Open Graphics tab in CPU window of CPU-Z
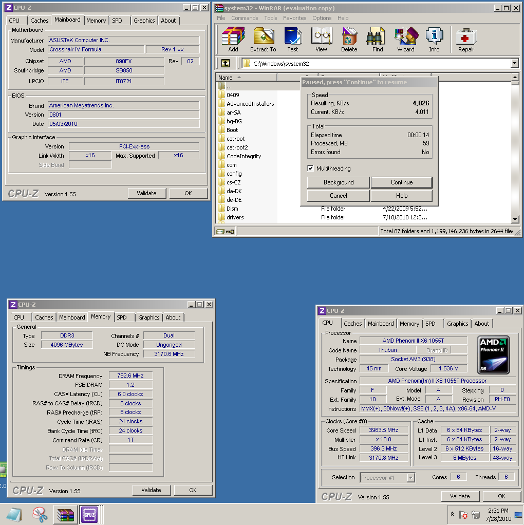The width and height of the screenshot is (524, 525). click(457, 324)
